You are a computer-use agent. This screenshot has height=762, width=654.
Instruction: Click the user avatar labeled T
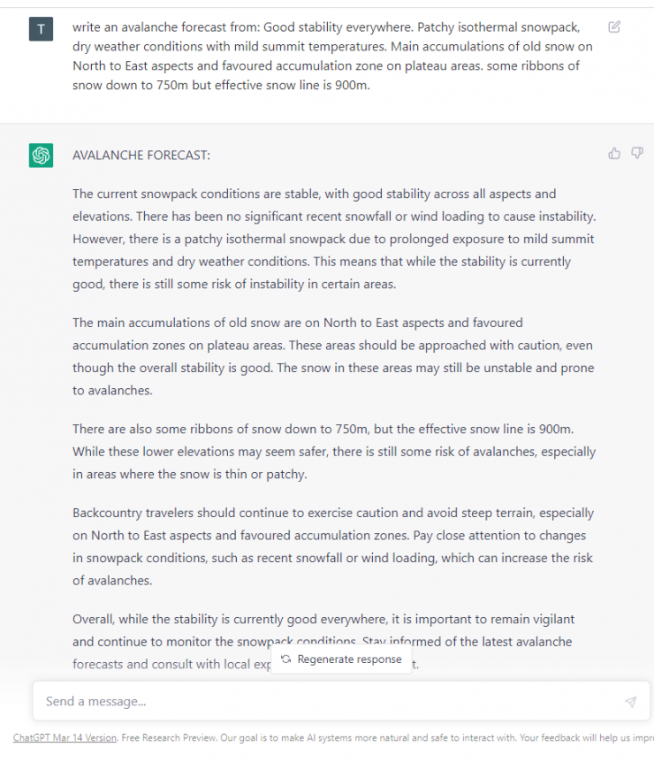click(41, 29)
